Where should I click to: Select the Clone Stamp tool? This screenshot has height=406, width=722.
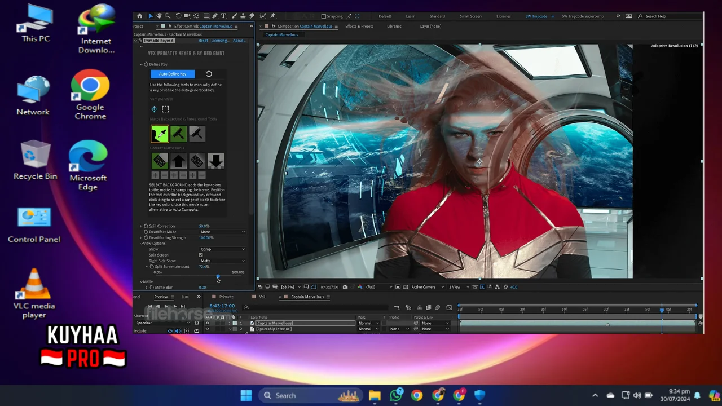243,16
